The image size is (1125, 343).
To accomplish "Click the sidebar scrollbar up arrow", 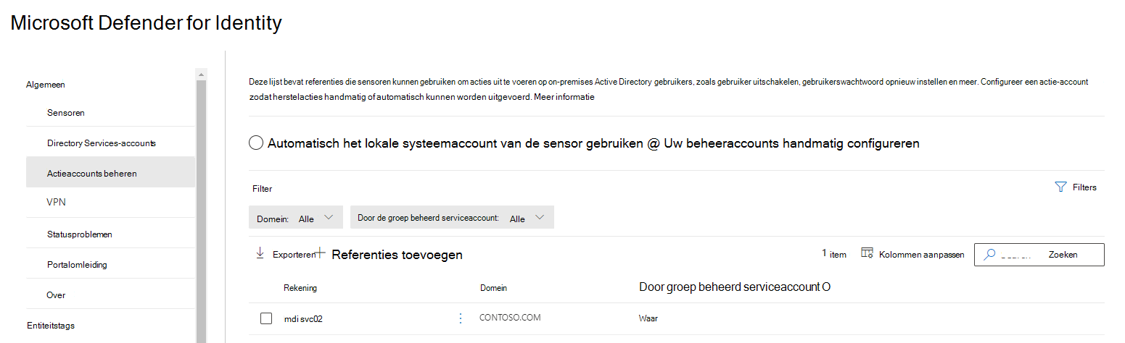I will click(201, 74).
